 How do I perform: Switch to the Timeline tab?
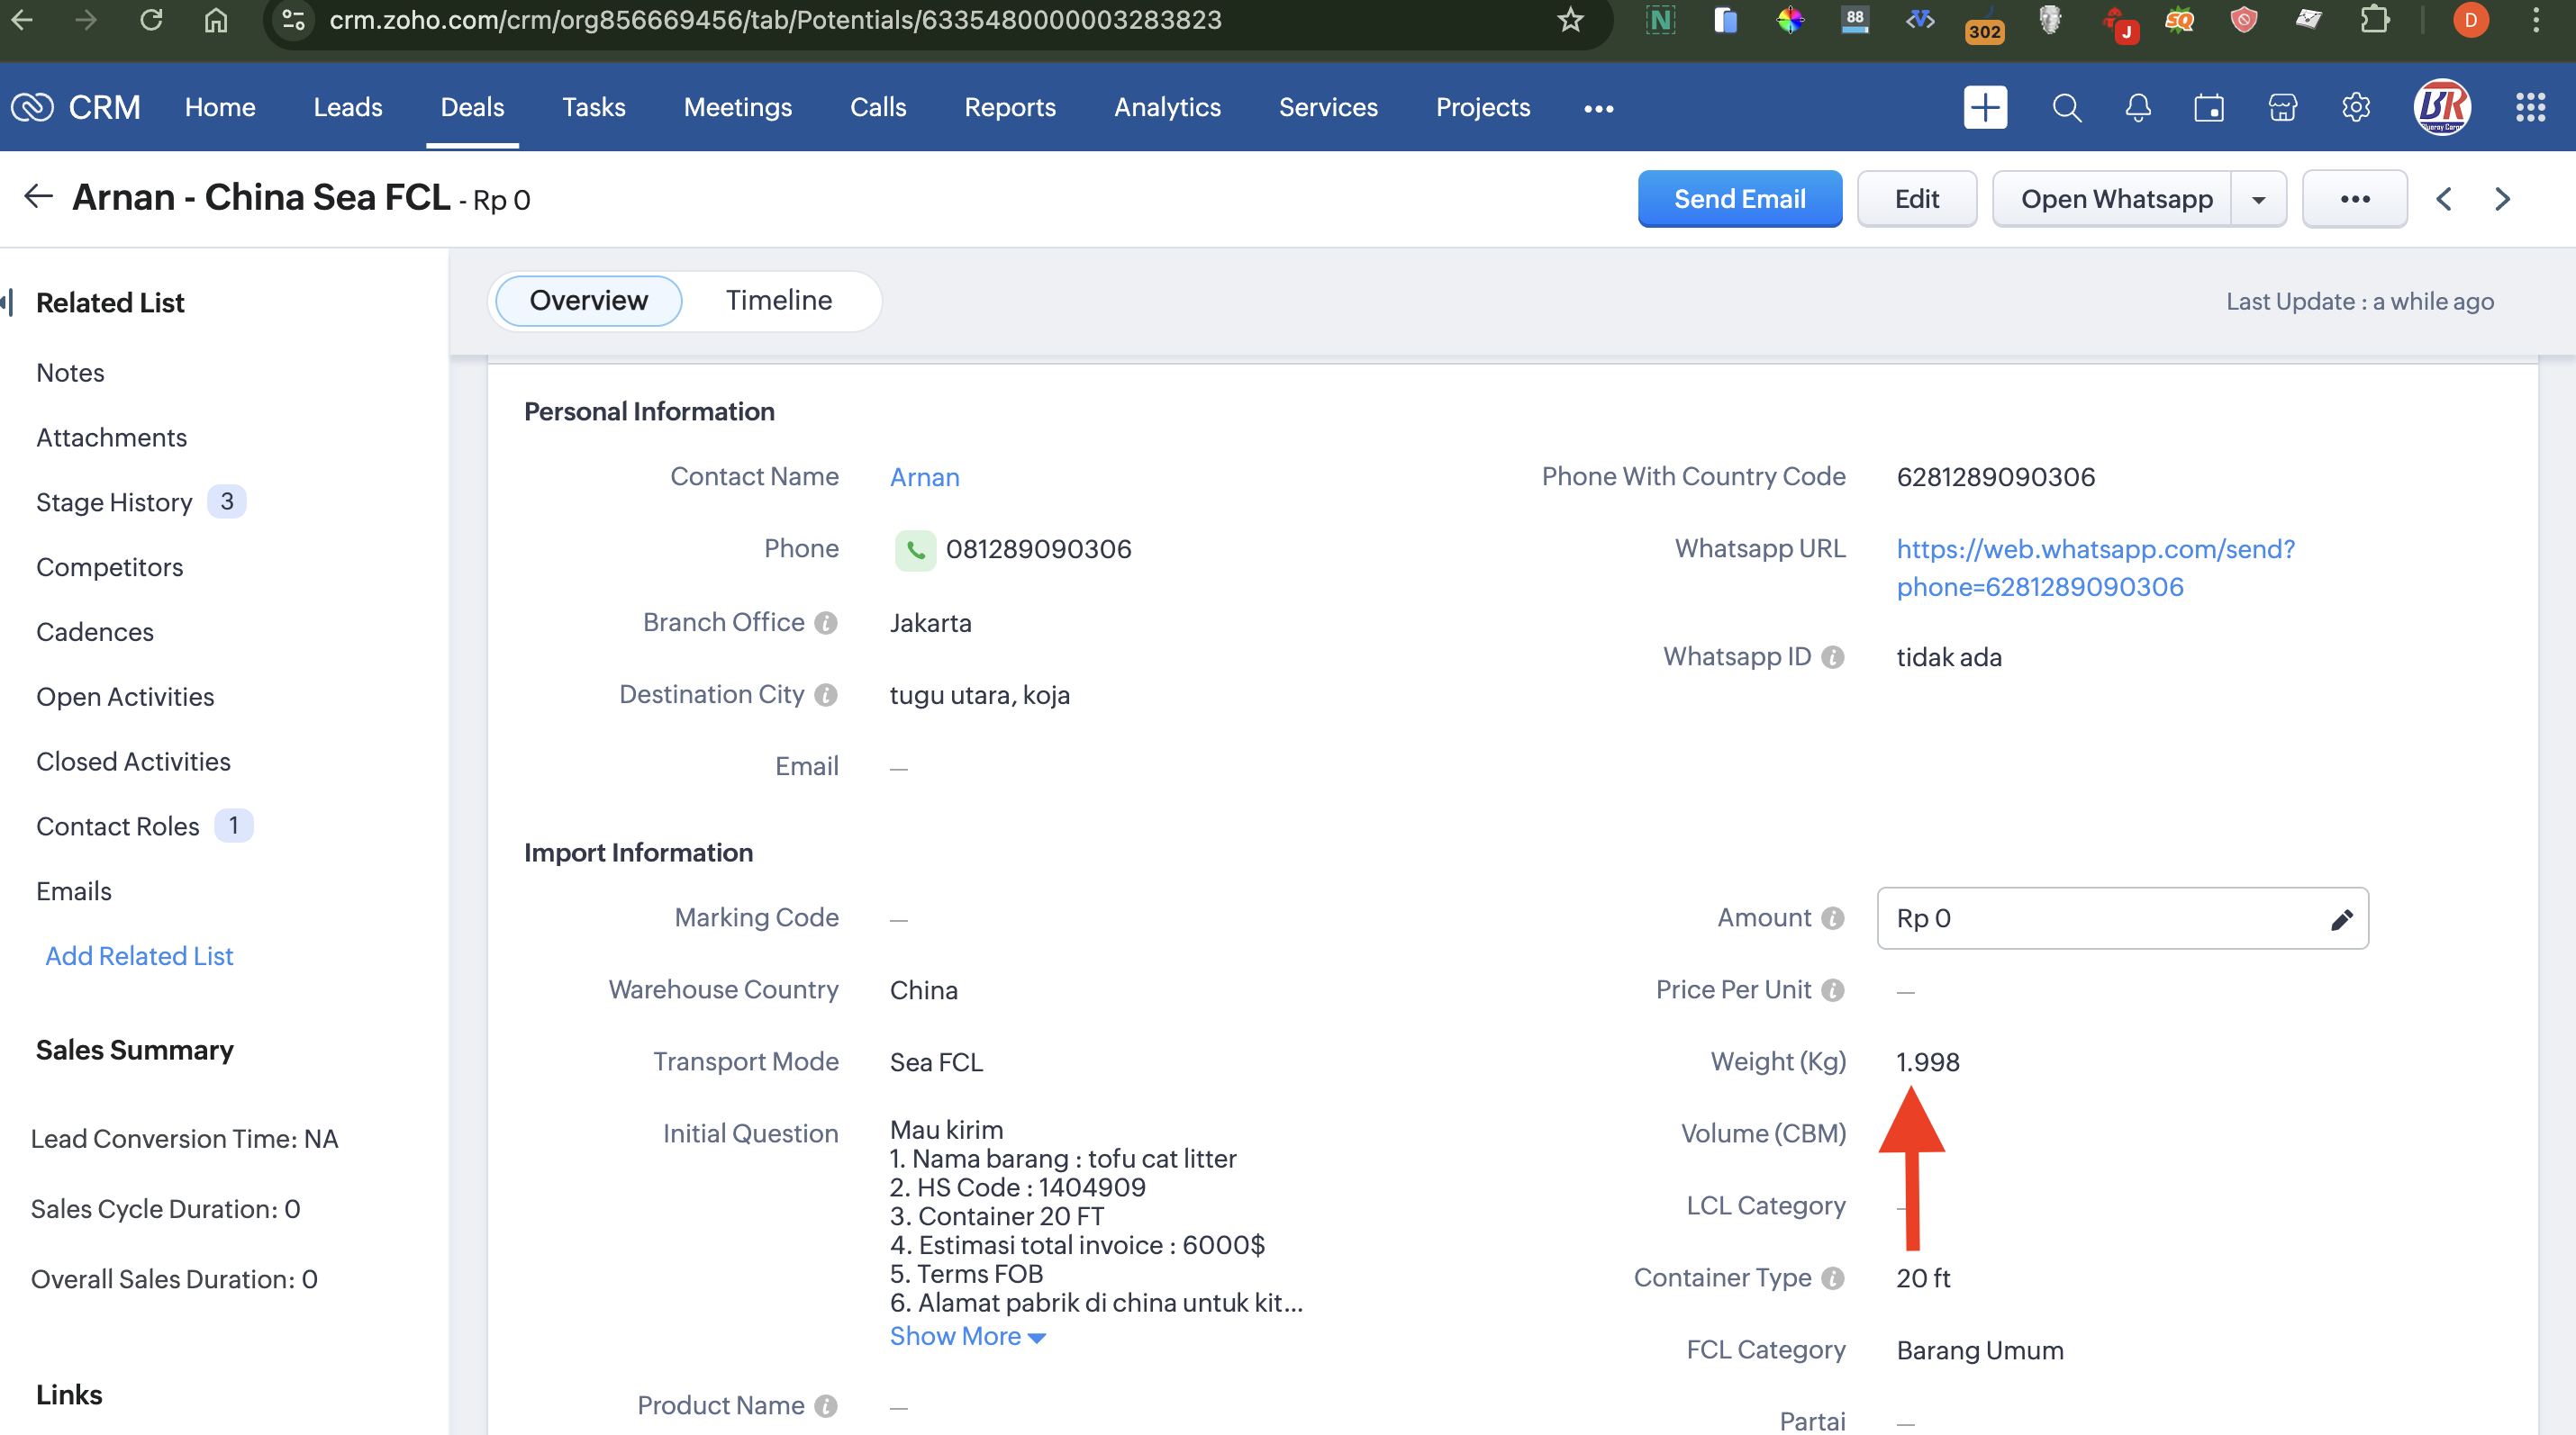[778, 300]
